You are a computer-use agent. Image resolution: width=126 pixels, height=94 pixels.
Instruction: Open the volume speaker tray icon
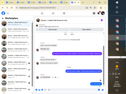[119, 74]
